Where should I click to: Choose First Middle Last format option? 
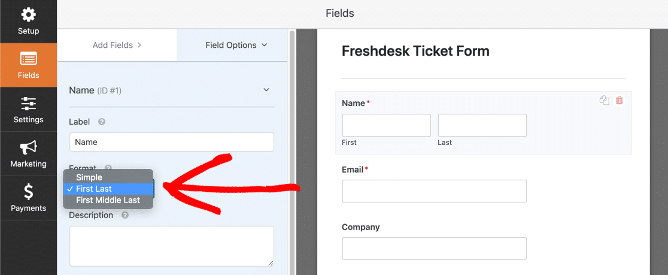click(108, 200)
